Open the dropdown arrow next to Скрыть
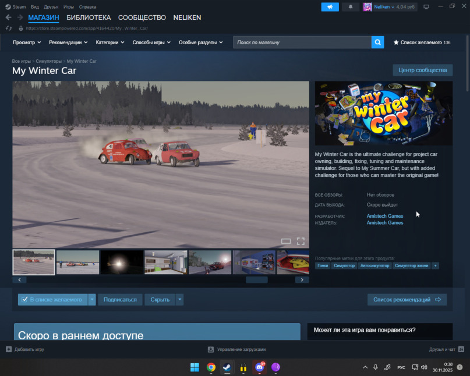Viewport: 470px width, 376px height. [x=179, y=299]
